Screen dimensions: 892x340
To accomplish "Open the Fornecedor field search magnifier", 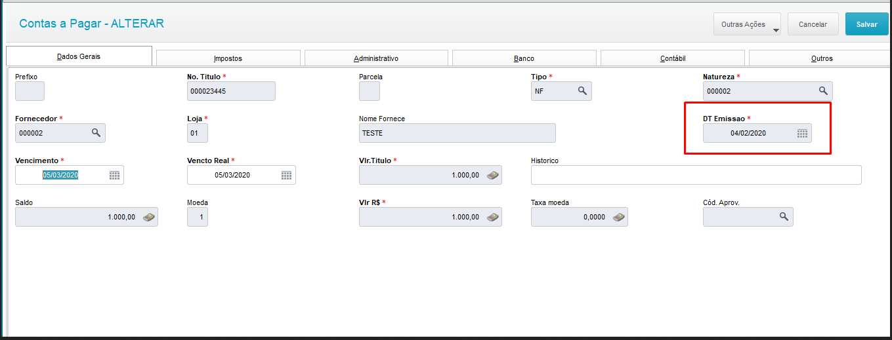I will coord(96,133).
